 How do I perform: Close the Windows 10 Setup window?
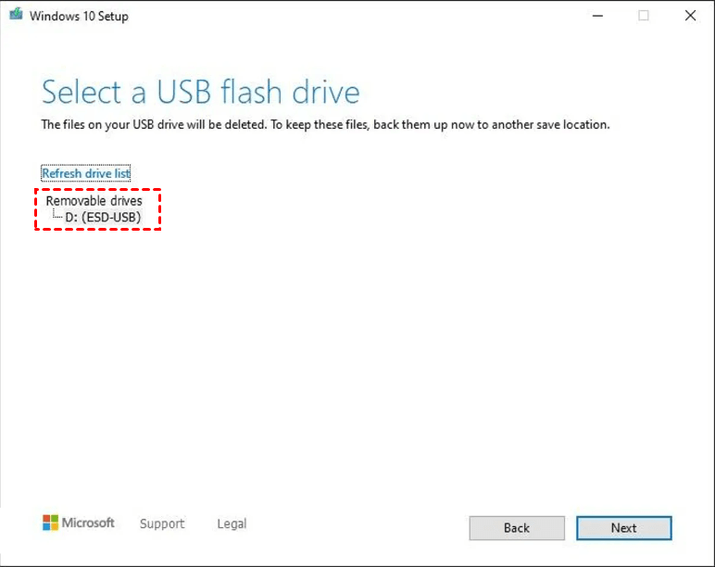(x=690, y=16)
